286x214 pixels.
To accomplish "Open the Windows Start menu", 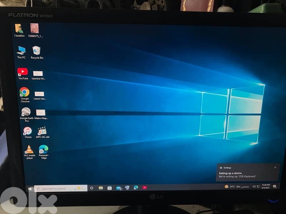I will click(x=30, y=188).
